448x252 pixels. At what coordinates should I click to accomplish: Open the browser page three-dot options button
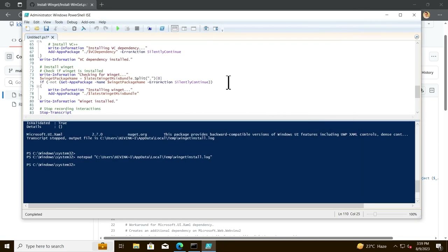434,56
